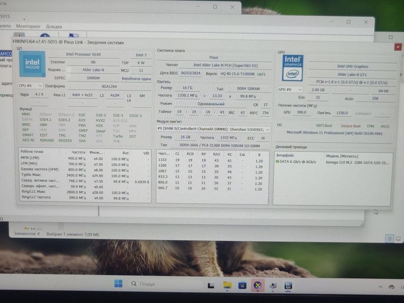Select the 1200 memory timing row
The width and height of the screenshot is (404, 303).
(213, 166)
